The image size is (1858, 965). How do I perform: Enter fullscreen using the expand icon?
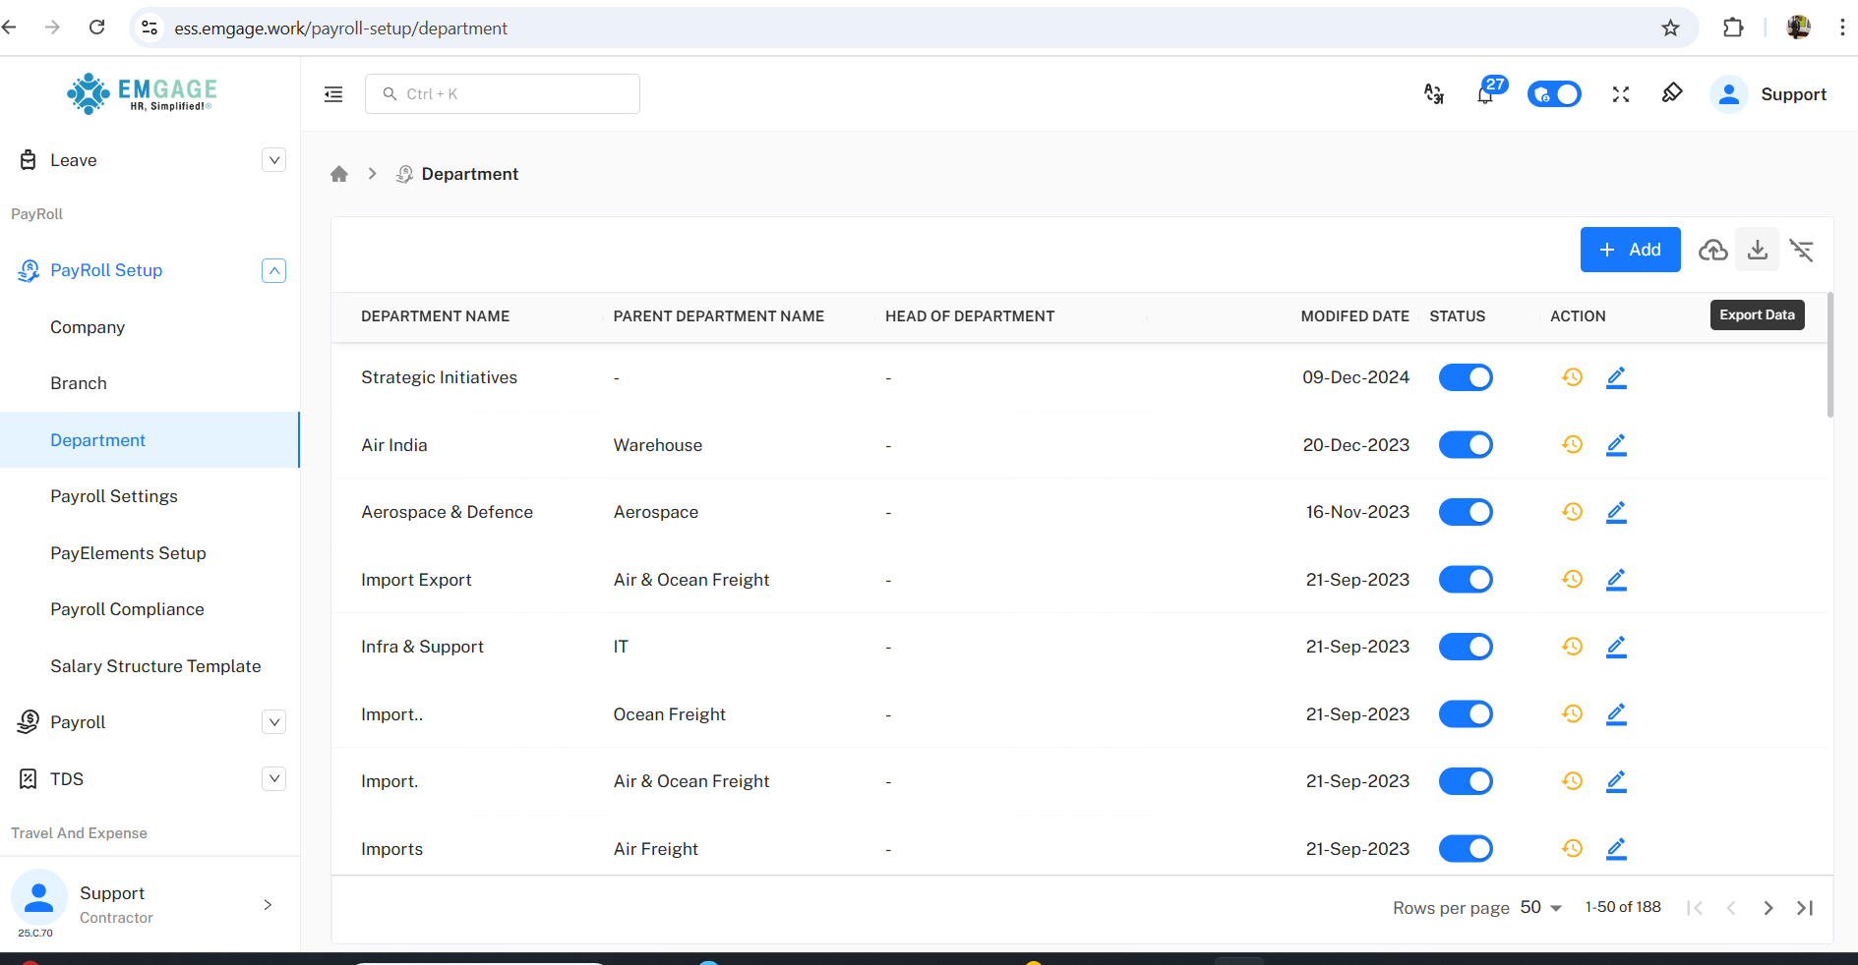1621,94
